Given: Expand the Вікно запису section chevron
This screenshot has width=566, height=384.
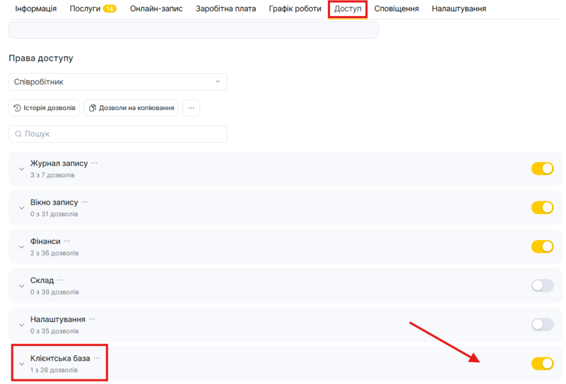Looking at the screenshot, I should pyautogui.click(x=22, y=208).
